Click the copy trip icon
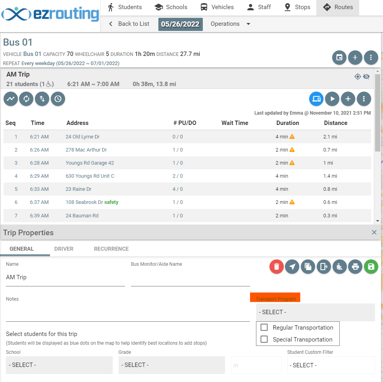Screen dimensions: 383x382 pos(308,267)
